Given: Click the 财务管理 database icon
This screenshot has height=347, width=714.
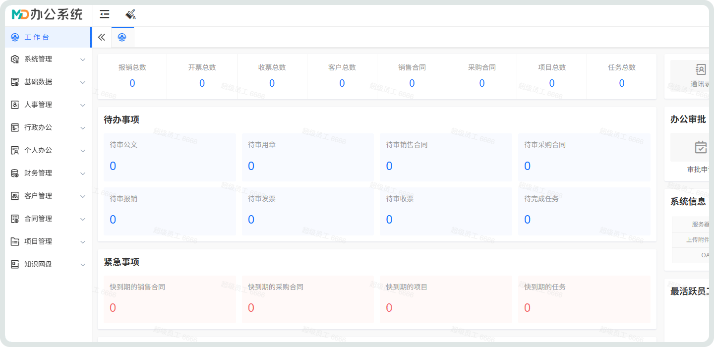Looking at the screenshot, I should (15, 173).
